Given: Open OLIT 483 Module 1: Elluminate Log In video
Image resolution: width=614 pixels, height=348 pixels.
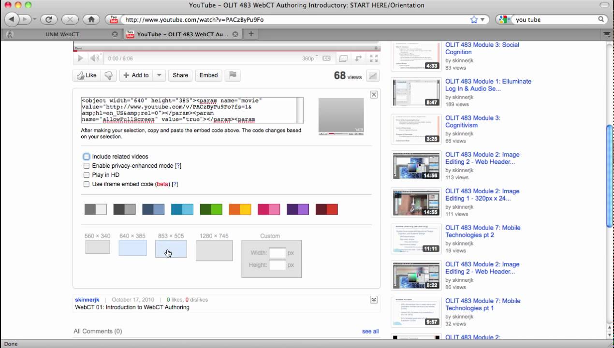Looking at the screenshot, I should point(488,85).
